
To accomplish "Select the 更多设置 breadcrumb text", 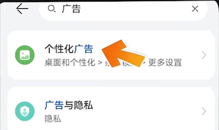I will [x=165, y=63].
